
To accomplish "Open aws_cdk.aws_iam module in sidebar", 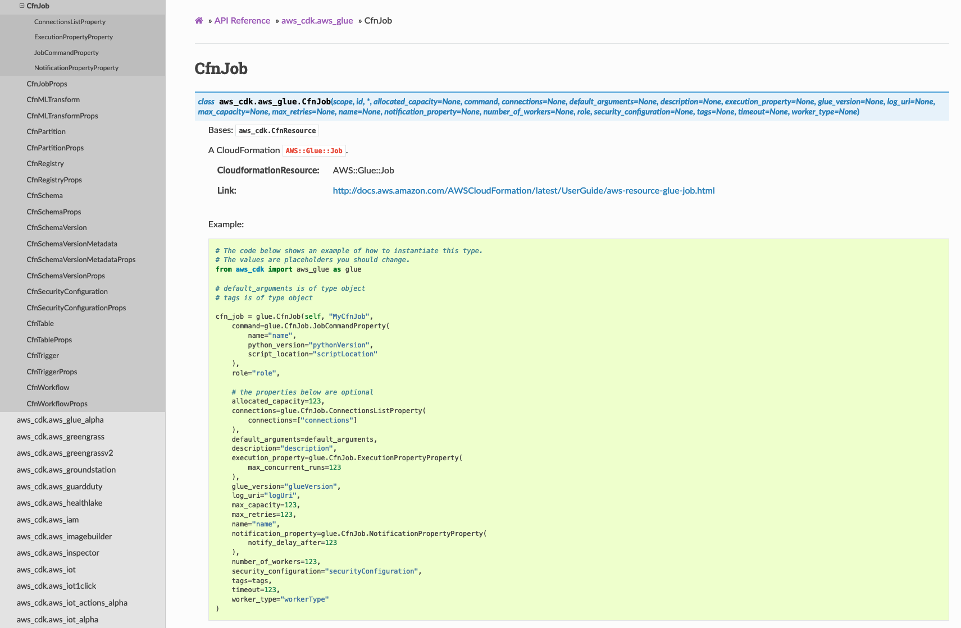I will tap(48, 520).
